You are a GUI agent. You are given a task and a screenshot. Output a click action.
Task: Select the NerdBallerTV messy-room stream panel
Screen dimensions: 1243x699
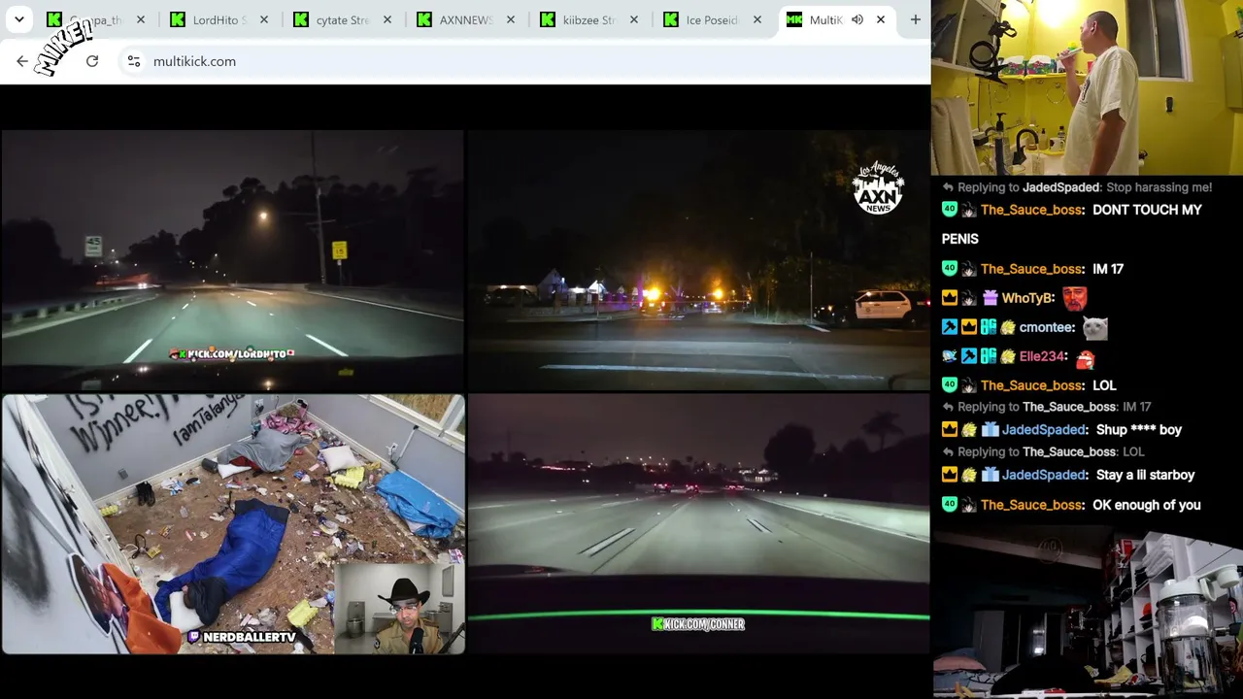[x=233, y=524]
